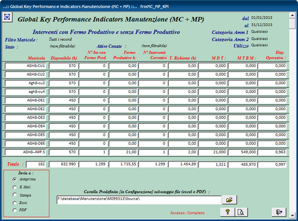Click the M D T column header

click(219, 58)
